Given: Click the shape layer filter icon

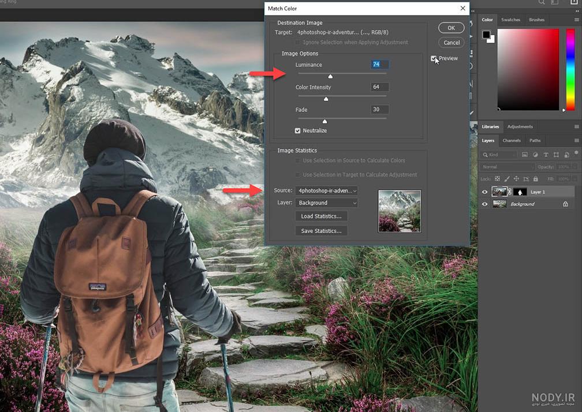Looking at the screenshot, I should (x=556, y=155).
